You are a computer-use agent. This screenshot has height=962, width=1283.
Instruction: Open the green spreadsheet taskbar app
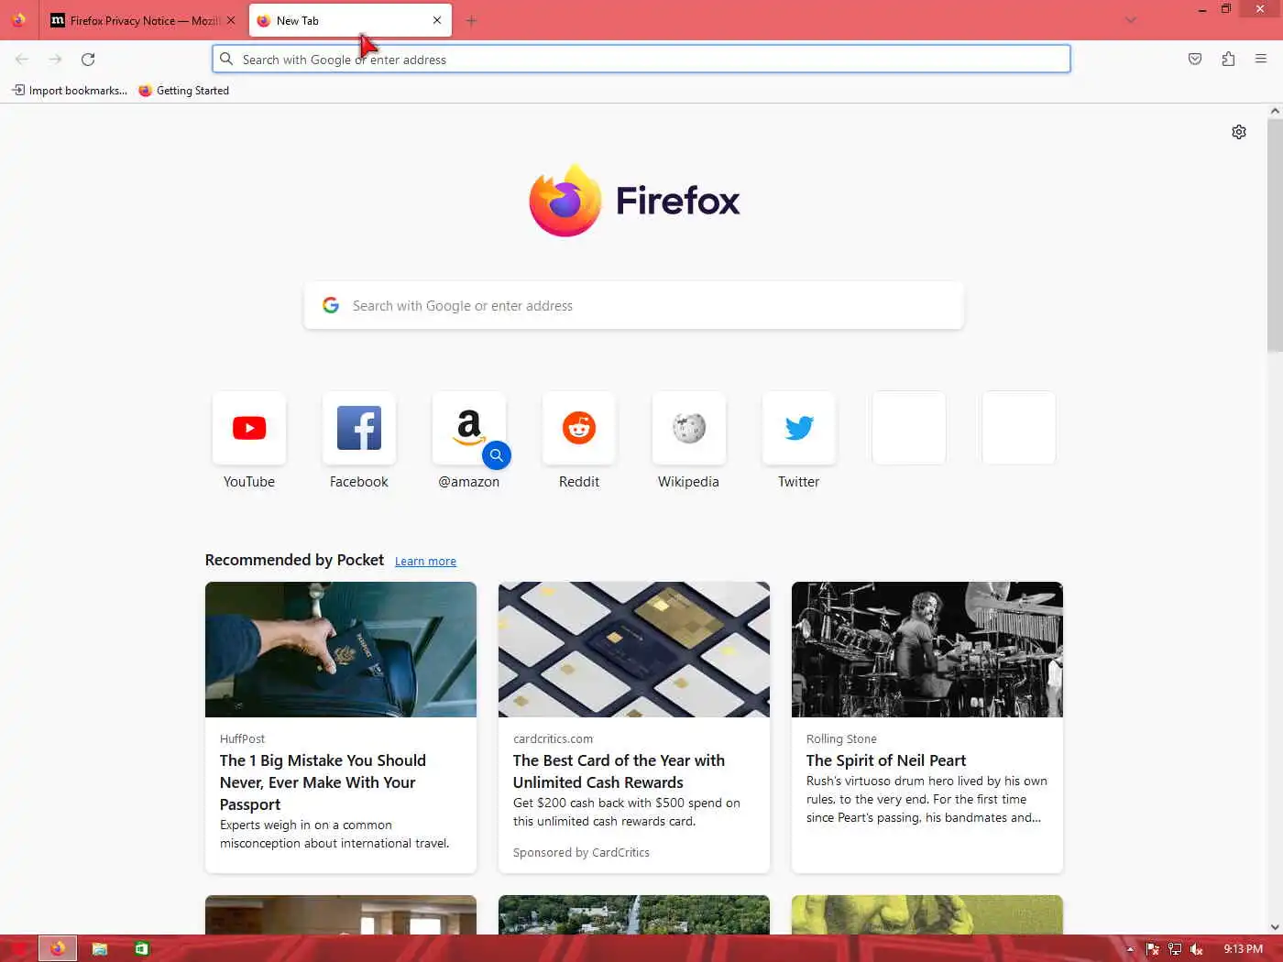[141, 948]
